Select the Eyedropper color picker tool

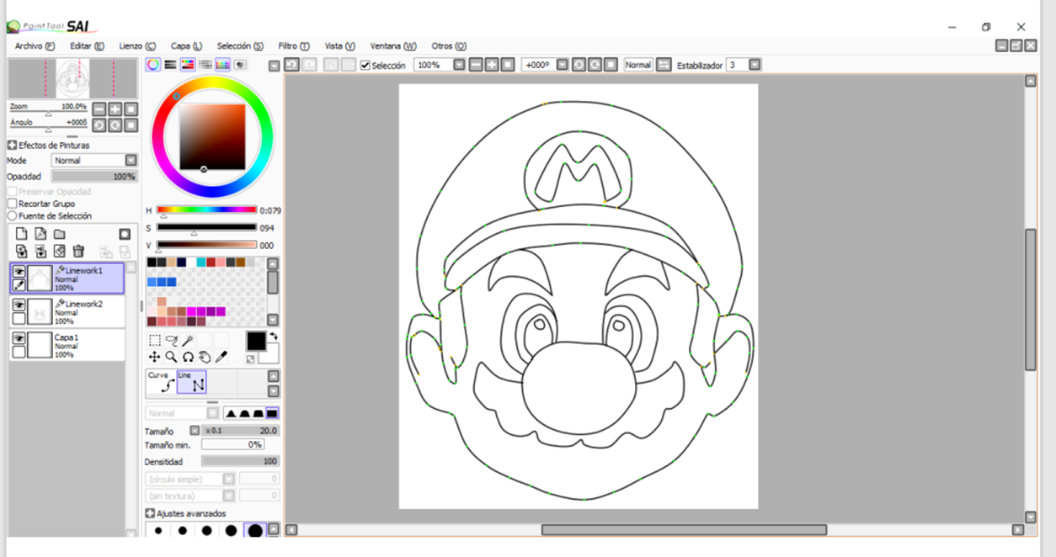click(x=221, y=357)
